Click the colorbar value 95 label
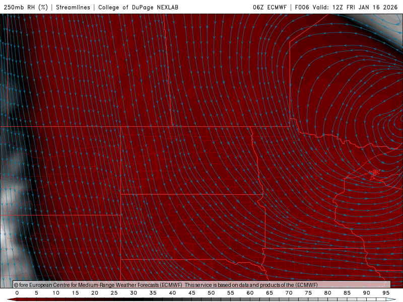 coord(386,293)
